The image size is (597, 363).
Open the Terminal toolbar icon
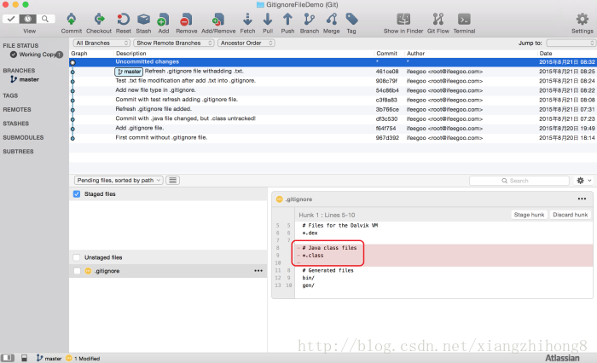coord(464,19)
